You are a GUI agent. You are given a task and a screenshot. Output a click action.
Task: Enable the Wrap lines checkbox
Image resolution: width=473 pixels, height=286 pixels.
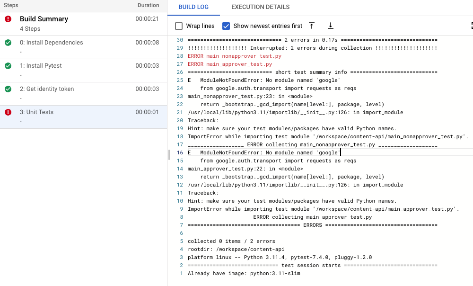coord(178,26)
